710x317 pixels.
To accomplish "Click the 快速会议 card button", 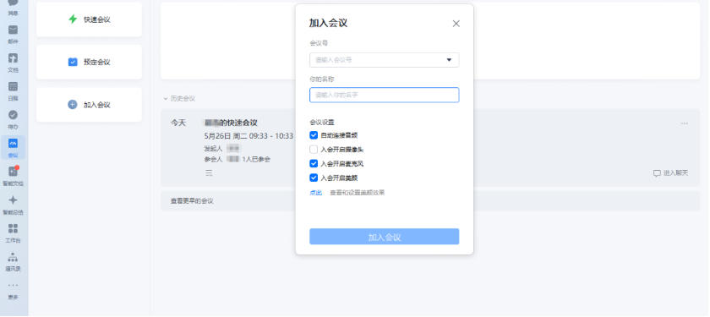I will point(89,19).
